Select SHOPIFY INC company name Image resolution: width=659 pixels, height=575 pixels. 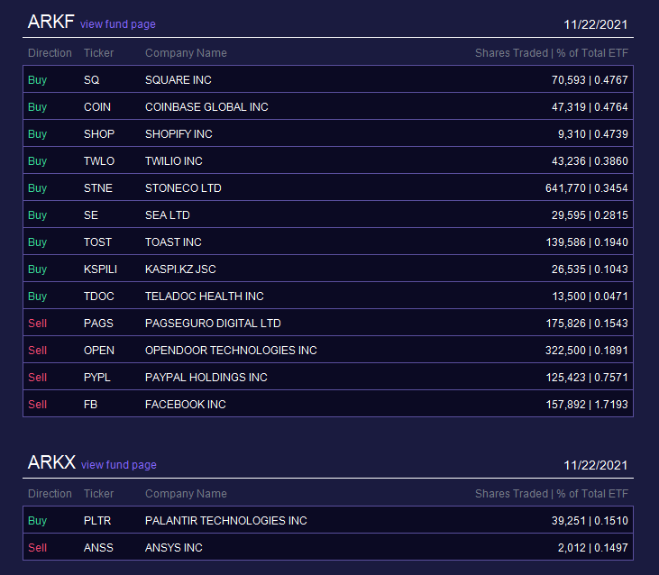point(178,134)
